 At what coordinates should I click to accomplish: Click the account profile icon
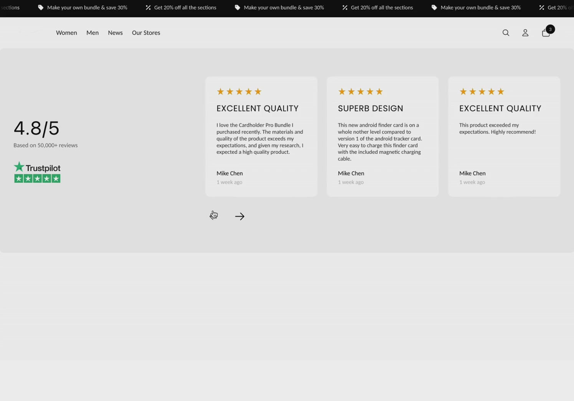pos(525,33)
